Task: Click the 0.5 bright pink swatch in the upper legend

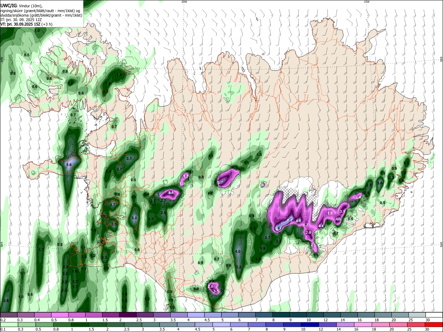Action: pos(59,315)
